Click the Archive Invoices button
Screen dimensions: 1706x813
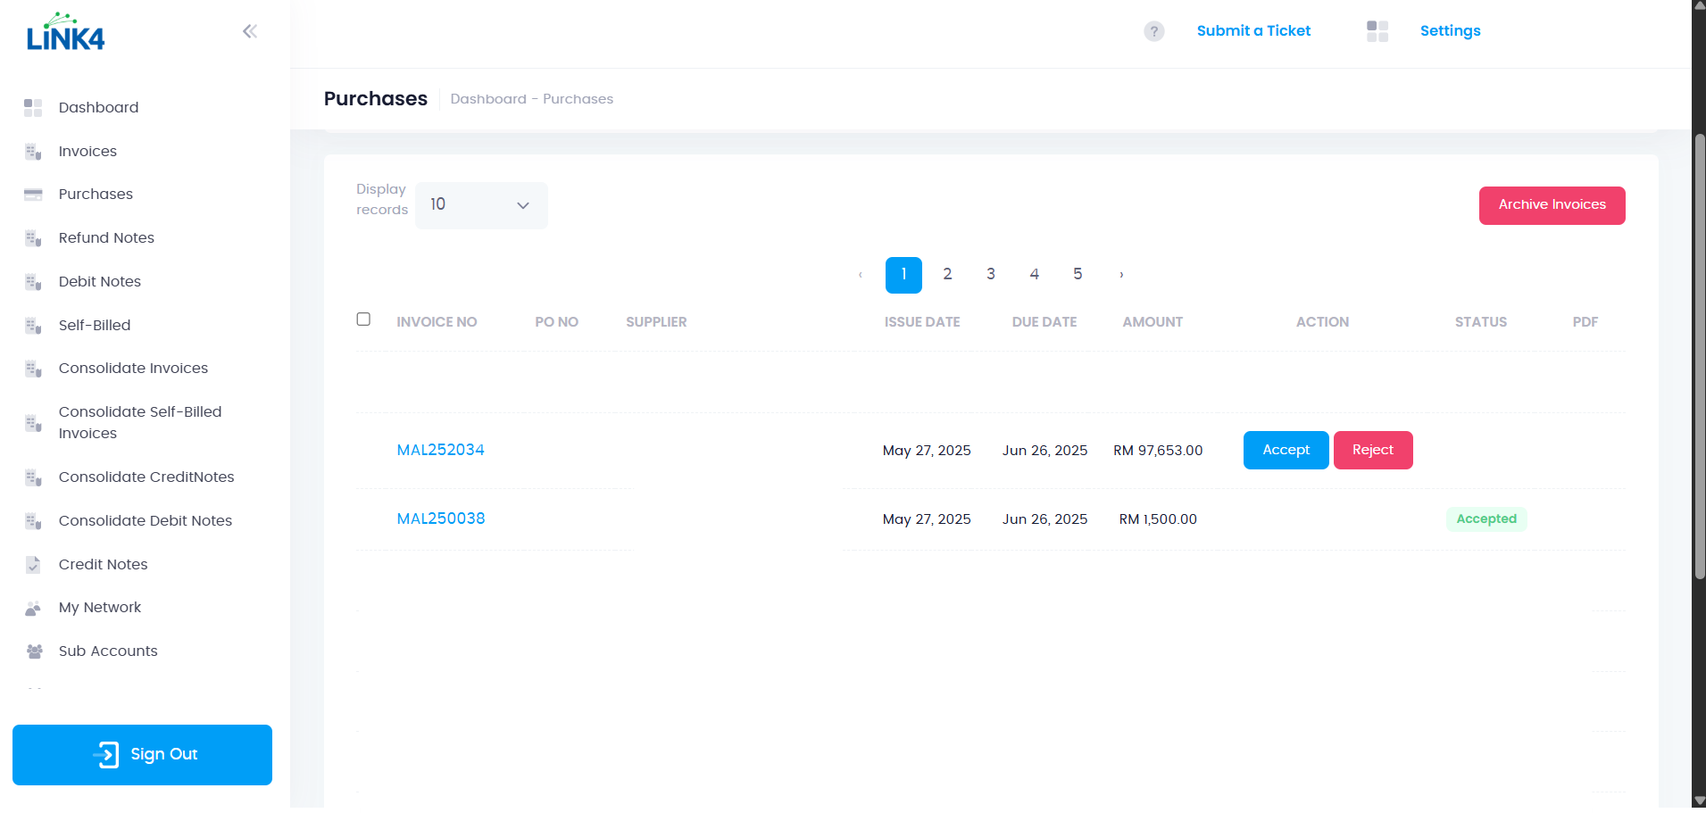[x=1552, y=205]
